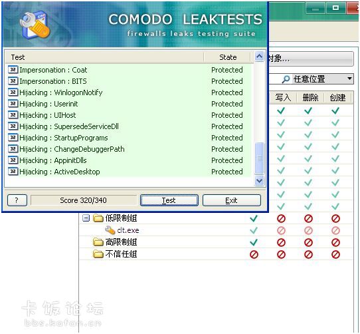360x334 pixels.
Task: Click the Test column header
Action: coord(104,57)
